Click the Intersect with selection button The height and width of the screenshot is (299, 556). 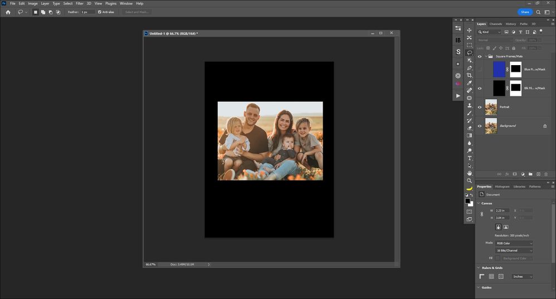[x=58, y=12]
